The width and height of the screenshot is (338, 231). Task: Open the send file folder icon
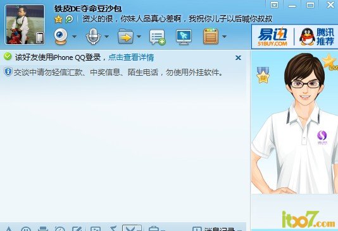125,37
